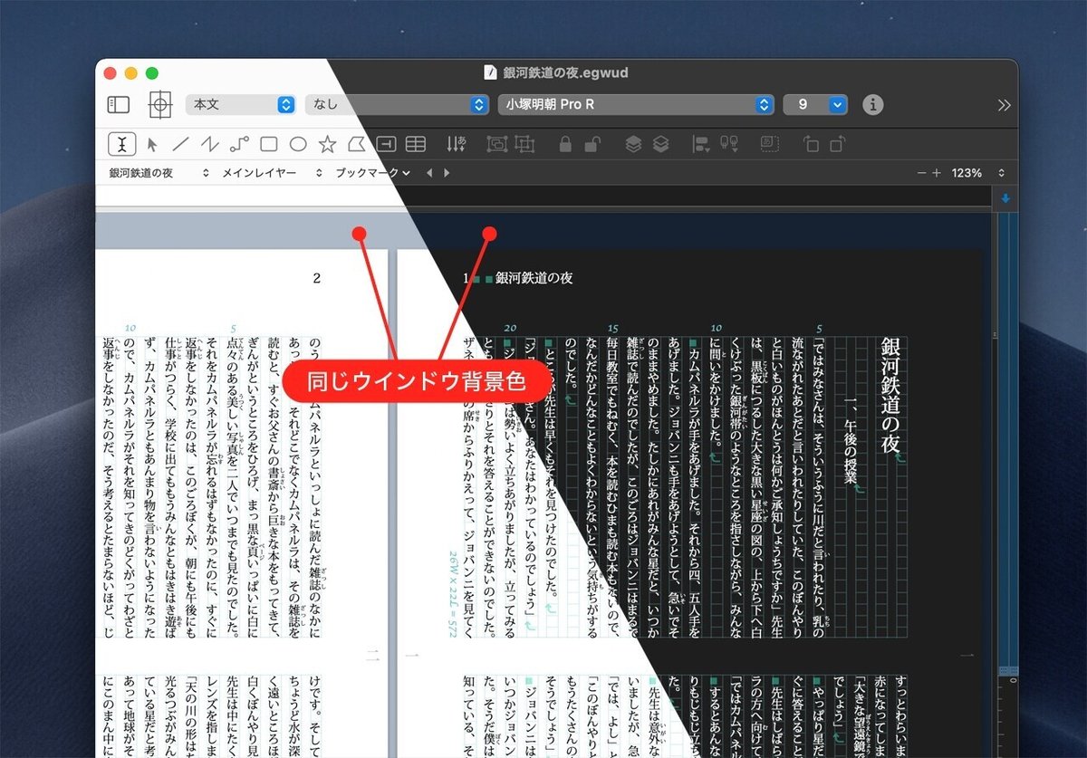Open the 銀河鉄道の夜 section popup
This screenshot has height=758, width=1087.
click(x=159, y=172)
